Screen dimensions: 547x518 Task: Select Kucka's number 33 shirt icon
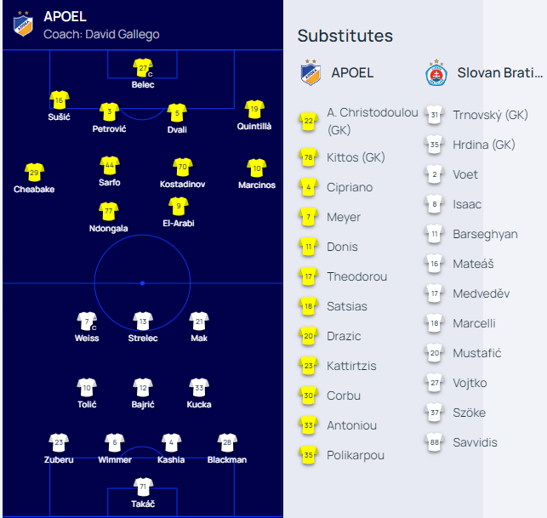(199, 388)
